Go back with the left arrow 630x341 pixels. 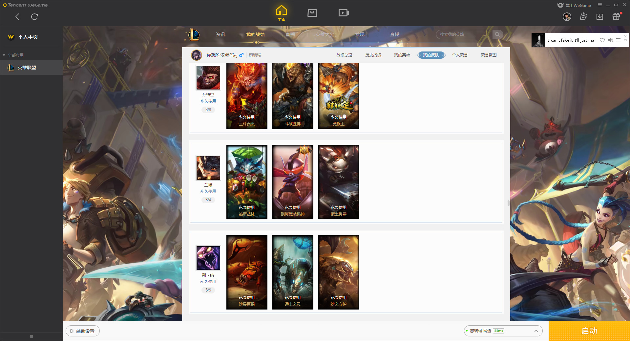click(17, 17)
